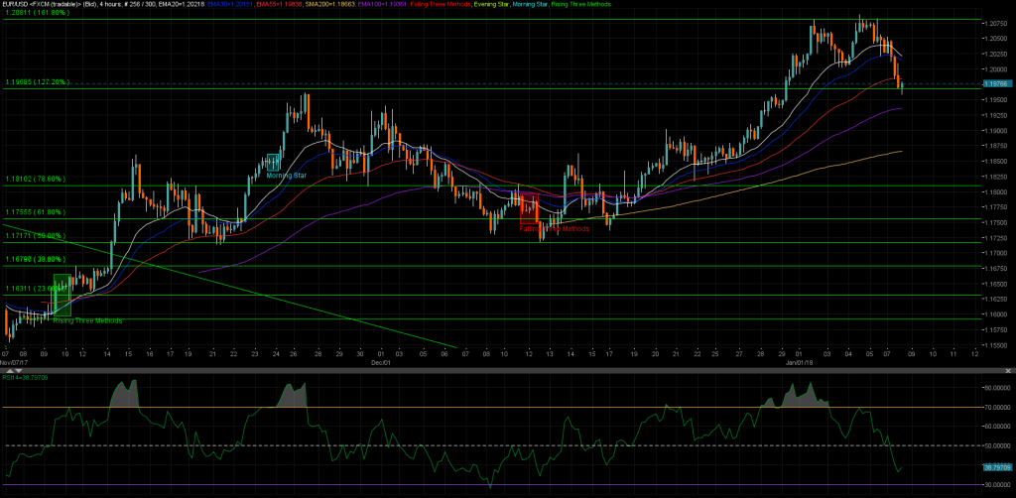1016x498 pixels.
Task: Click the Rising Three Methods pattern box
Action: 61,296
